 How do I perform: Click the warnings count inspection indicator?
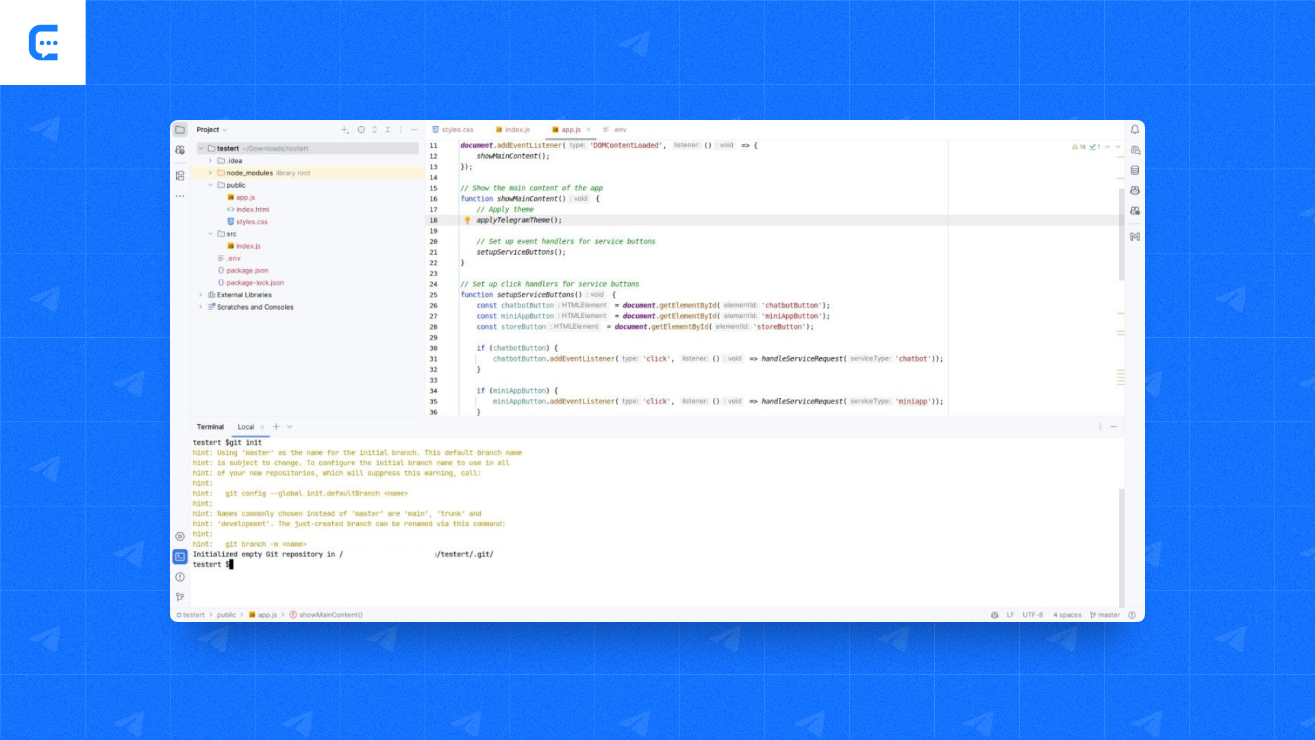[x=1079, y=147]
